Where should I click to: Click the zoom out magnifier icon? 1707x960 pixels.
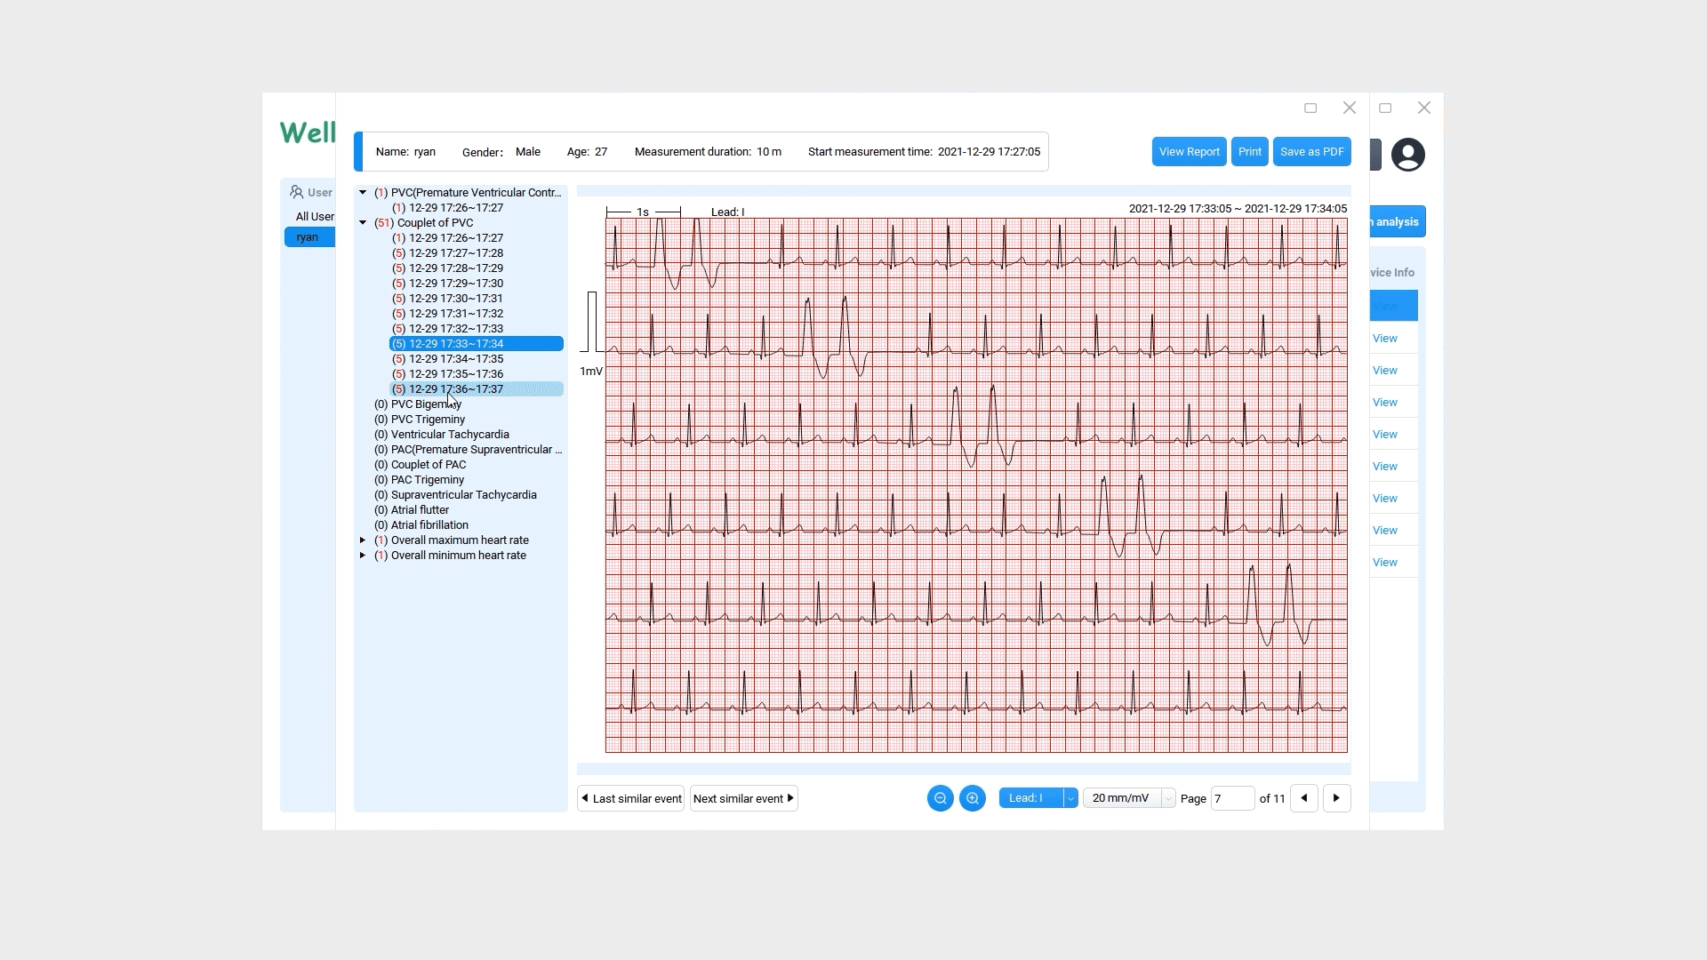pos(940,798)
